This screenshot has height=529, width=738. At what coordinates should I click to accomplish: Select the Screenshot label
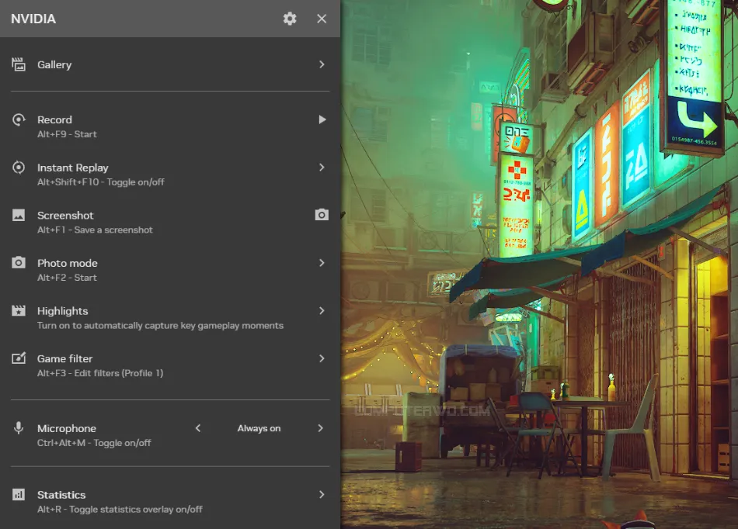point(65,215)
